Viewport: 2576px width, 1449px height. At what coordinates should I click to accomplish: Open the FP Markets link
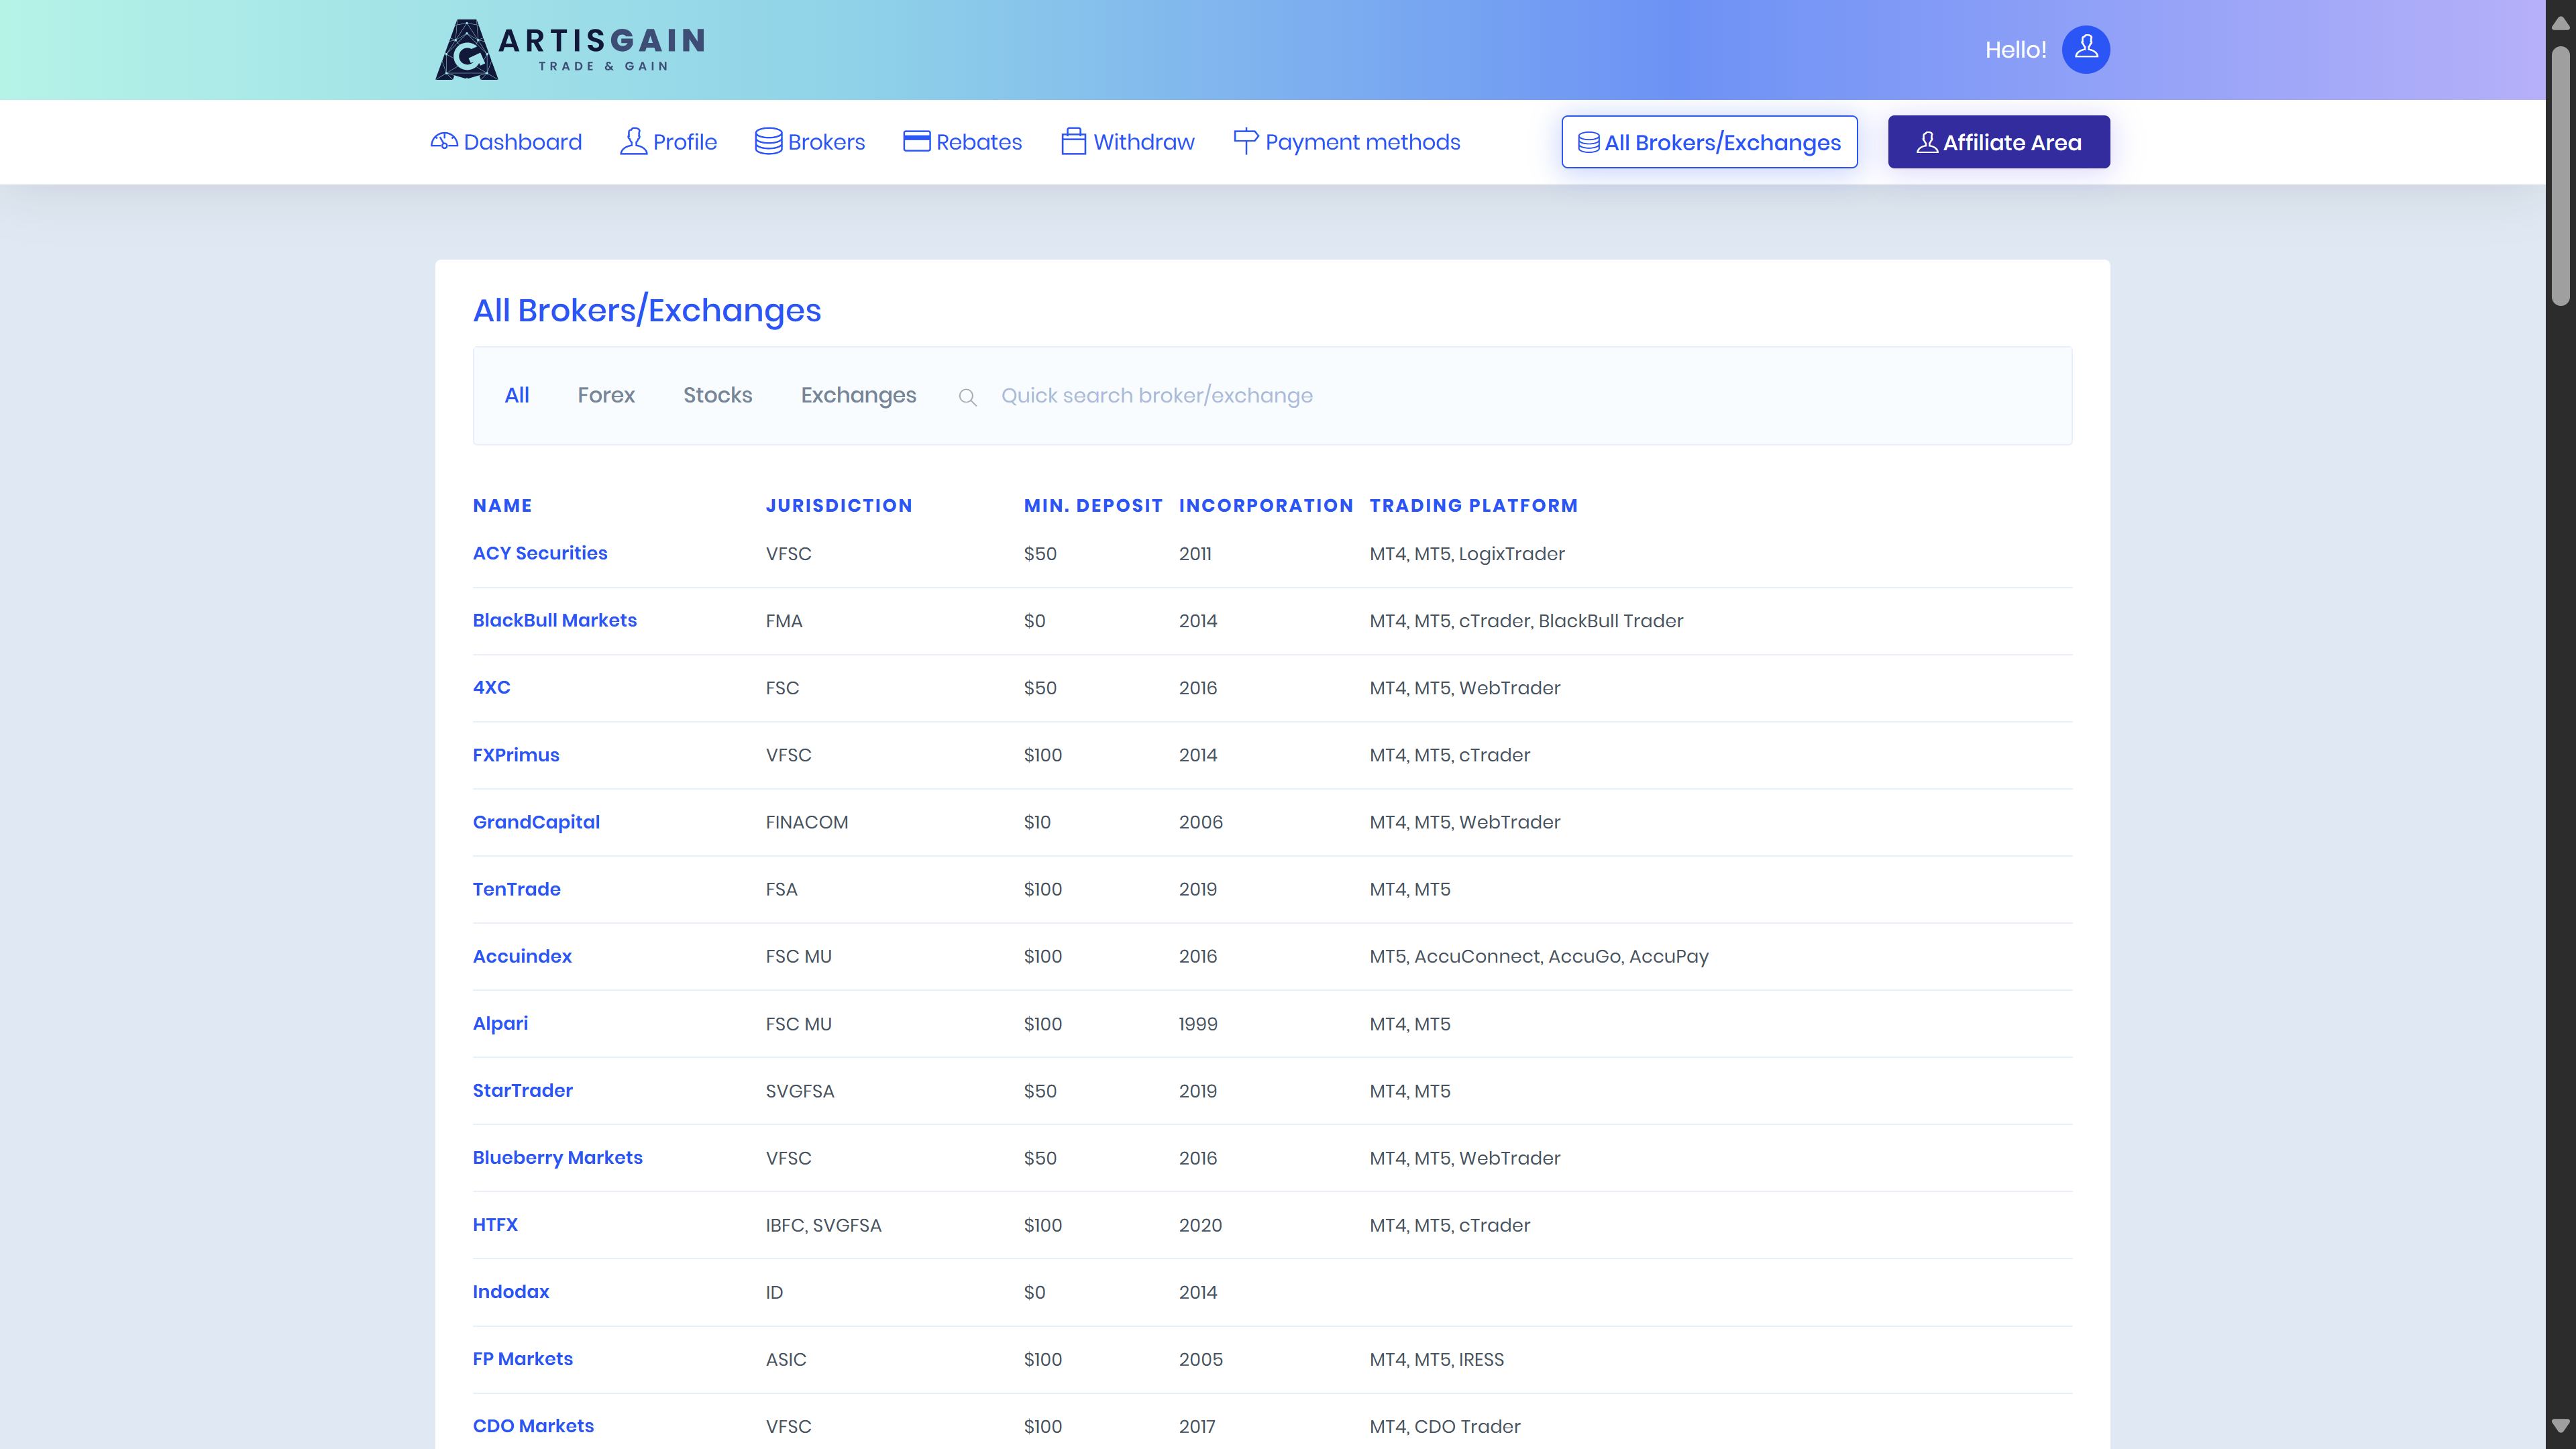coord(523,1358)
